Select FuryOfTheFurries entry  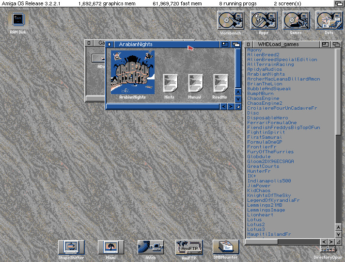point(270,151)
